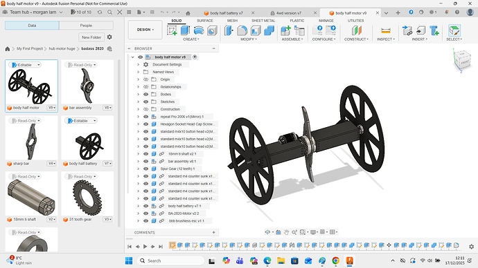Select the Hole tool

212,30
